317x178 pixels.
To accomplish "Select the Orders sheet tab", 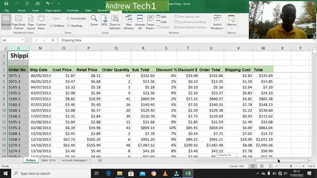I will click(31, 160).
